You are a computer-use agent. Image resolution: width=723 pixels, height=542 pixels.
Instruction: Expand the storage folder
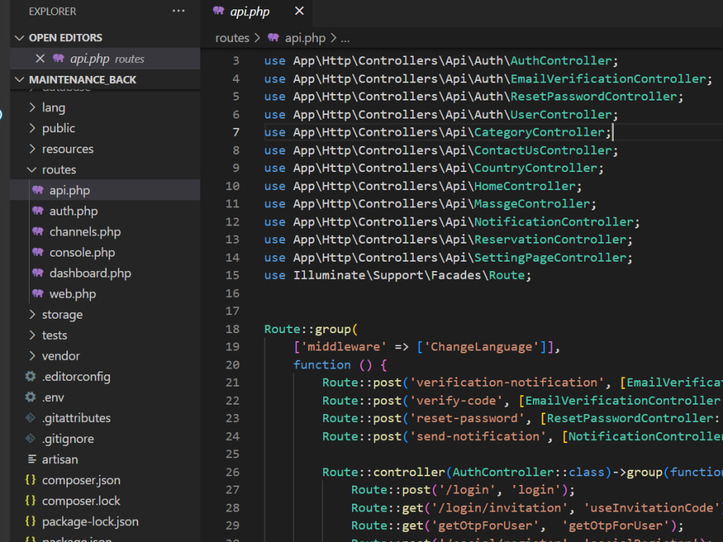coord(32,314)
